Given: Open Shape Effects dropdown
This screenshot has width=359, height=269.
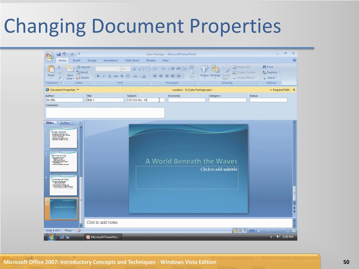Looking at the screenshot, I should tap(244, 78).
